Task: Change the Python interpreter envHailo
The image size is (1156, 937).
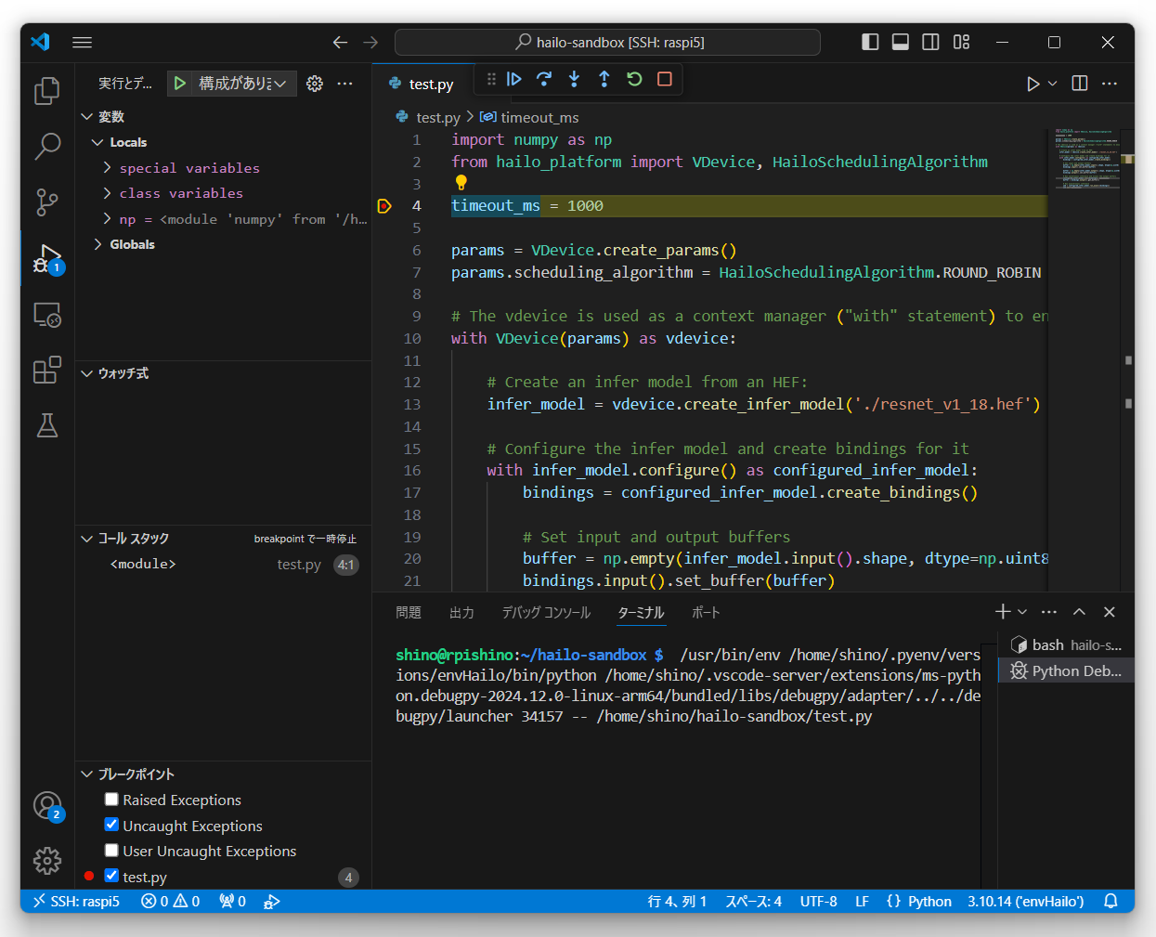Action: 1025,901
